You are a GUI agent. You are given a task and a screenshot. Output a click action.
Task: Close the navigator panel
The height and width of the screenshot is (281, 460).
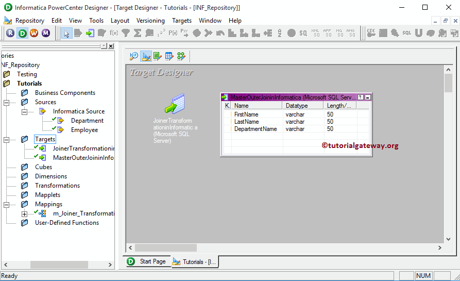(x=111, y=46)
